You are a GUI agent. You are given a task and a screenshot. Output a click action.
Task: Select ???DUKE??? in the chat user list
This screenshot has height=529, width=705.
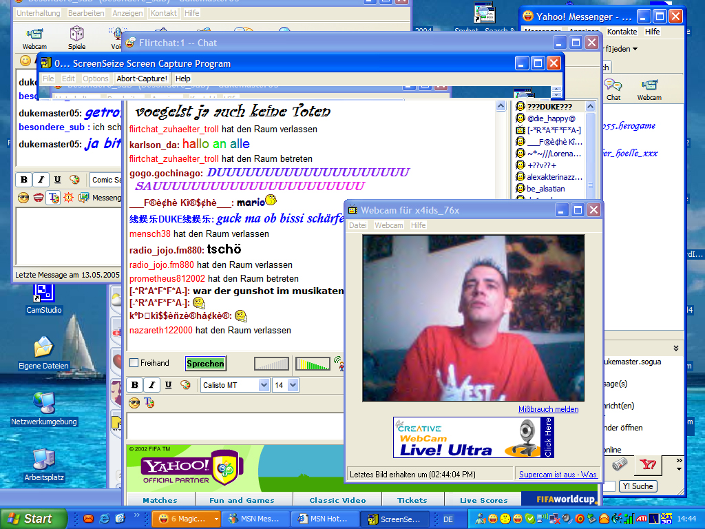549,107
